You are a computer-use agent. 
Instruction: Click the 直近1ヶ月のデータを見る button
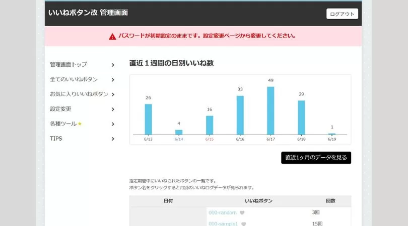coord(316,158)
